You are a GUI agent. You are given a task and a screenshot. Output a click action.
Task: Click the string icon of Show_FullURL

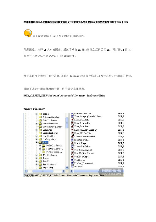(72, 120)
